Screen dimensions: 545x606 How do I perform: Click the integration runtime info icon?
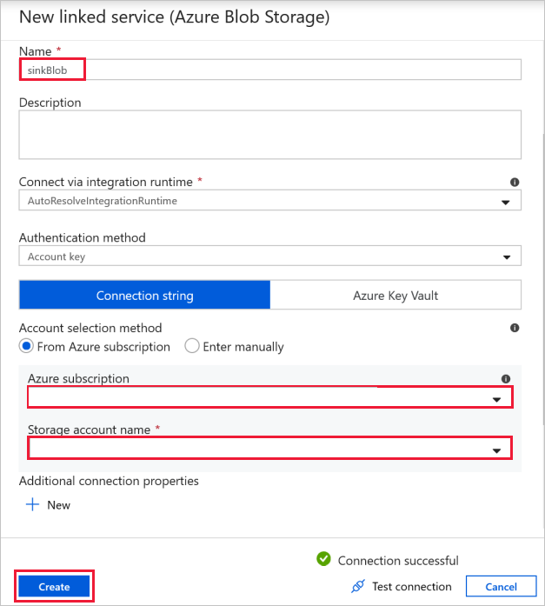(x=515, y=182)
